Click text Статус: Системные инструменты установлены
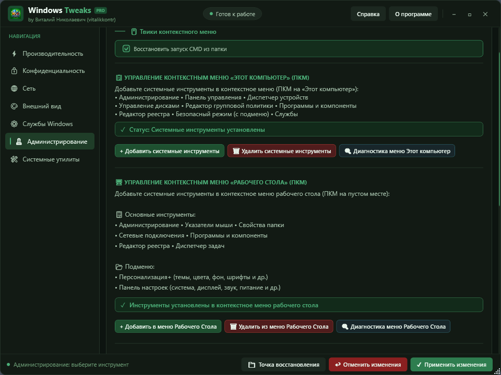Screen dimensions: 501x375 tap(197, 130)
